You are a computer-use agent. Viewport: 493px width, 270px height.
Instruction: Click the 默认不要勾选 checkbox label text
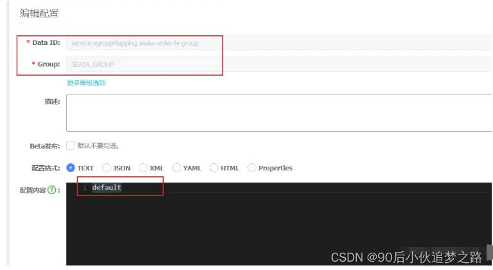98,145
